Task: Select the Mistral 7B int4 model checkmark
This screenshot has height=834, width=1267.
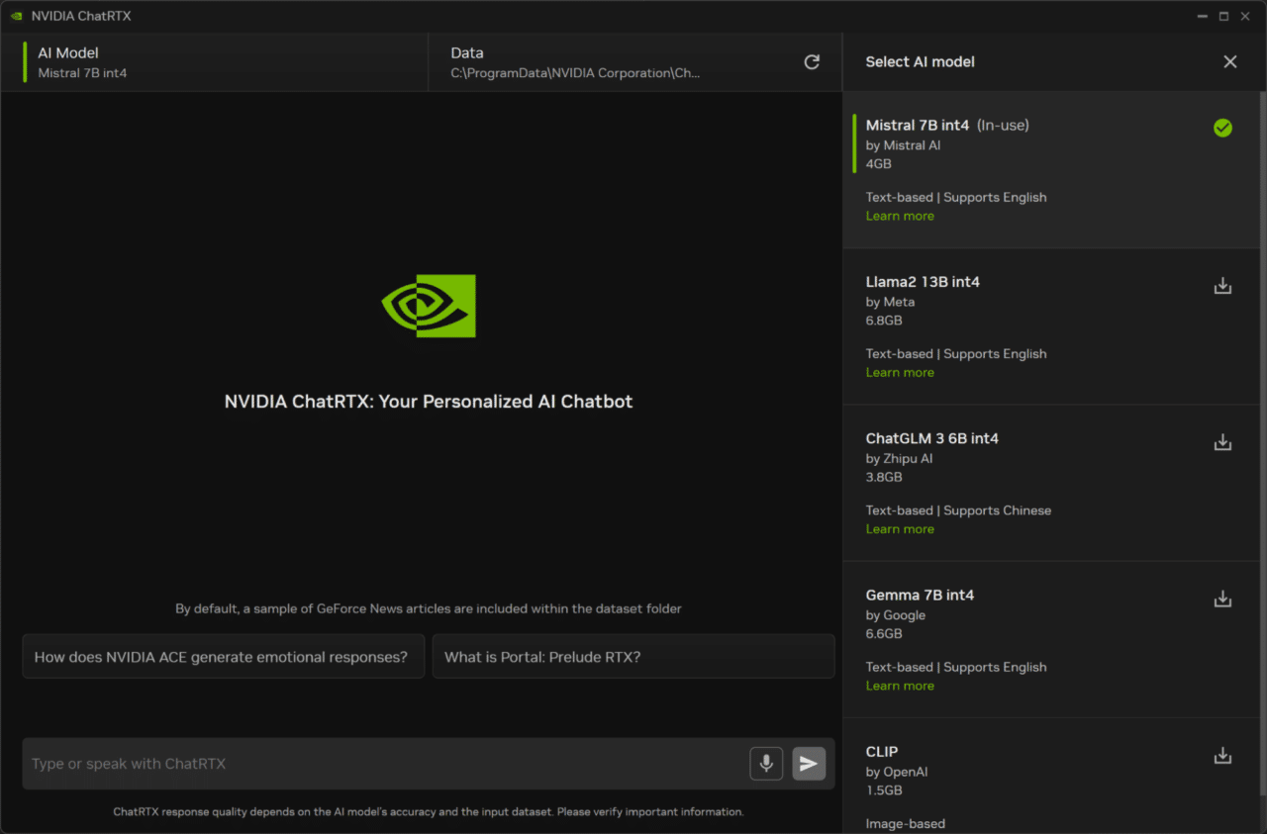Action: point(1222,128)
